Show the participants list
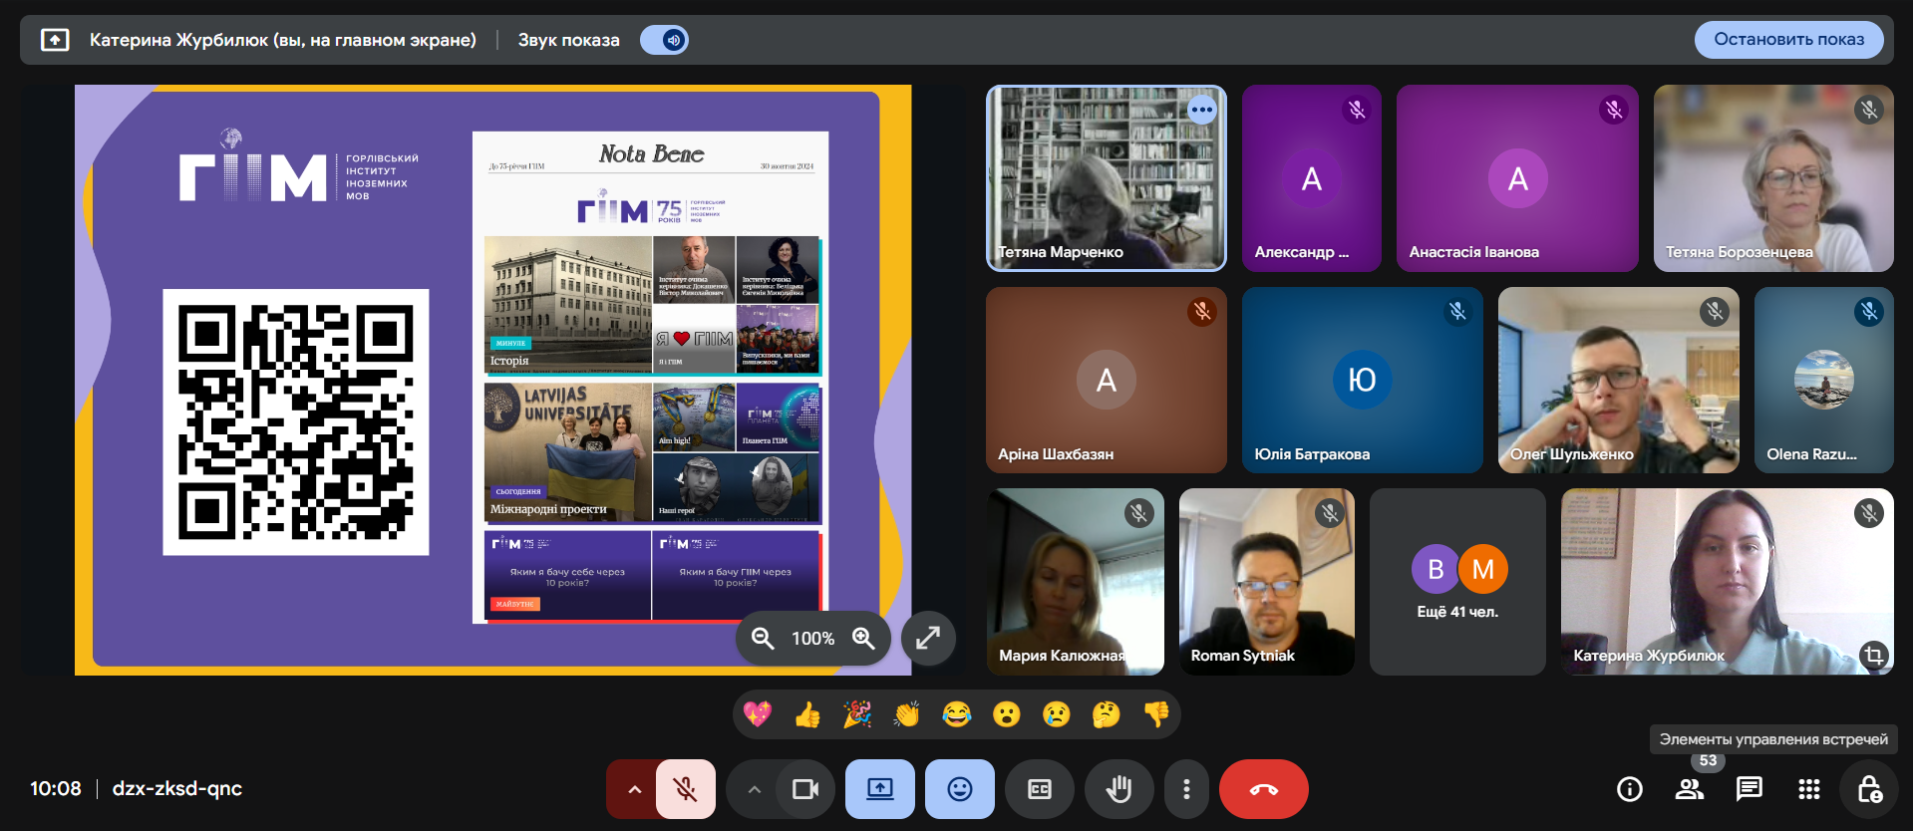Image resolution: width=1913 pixels, height=831 pixels. click(x=1689, y=789)
